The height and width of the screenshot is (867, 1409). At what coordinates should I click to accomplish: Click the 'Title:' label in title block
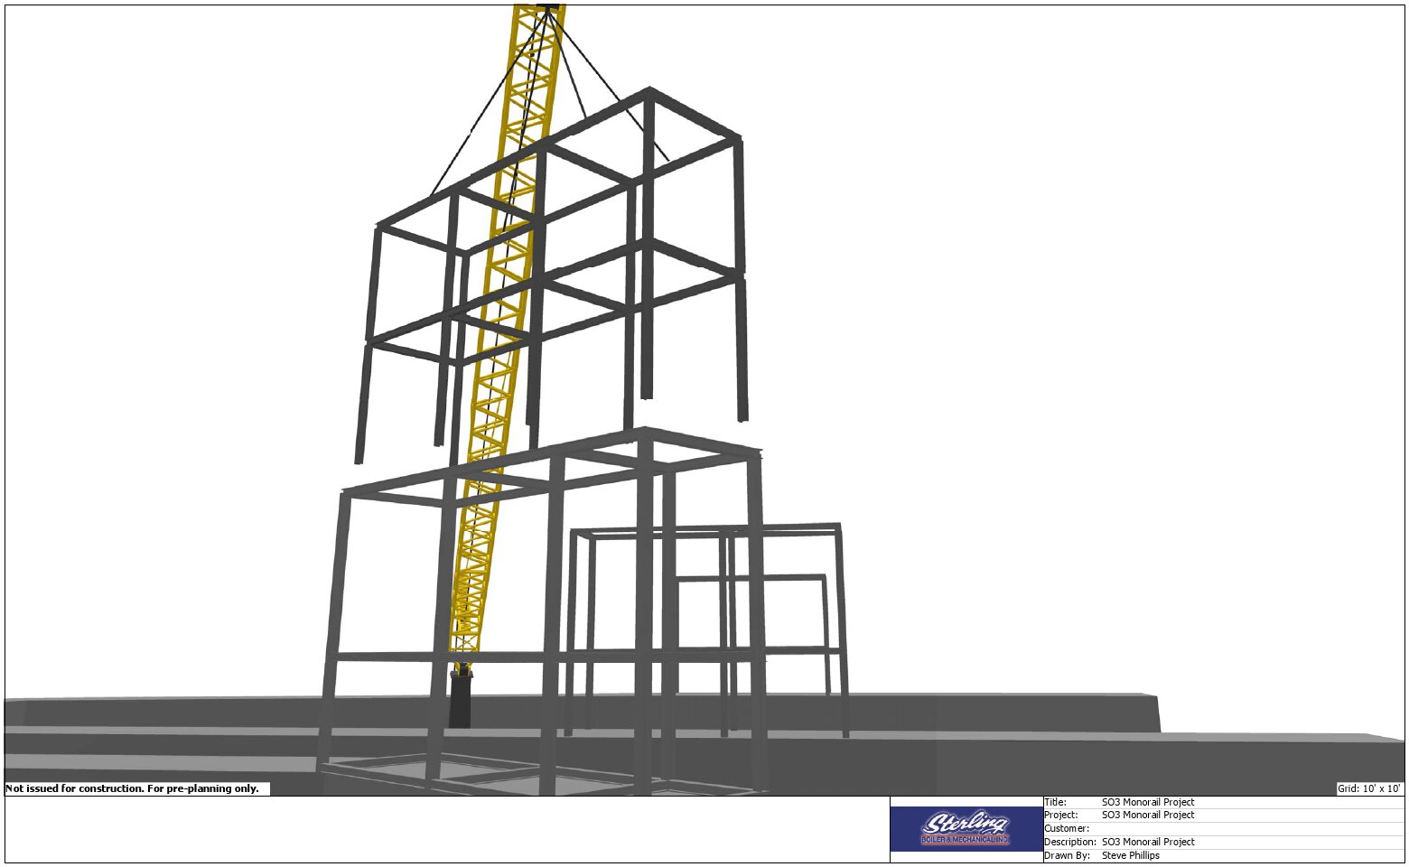(x=1055, y=802)
